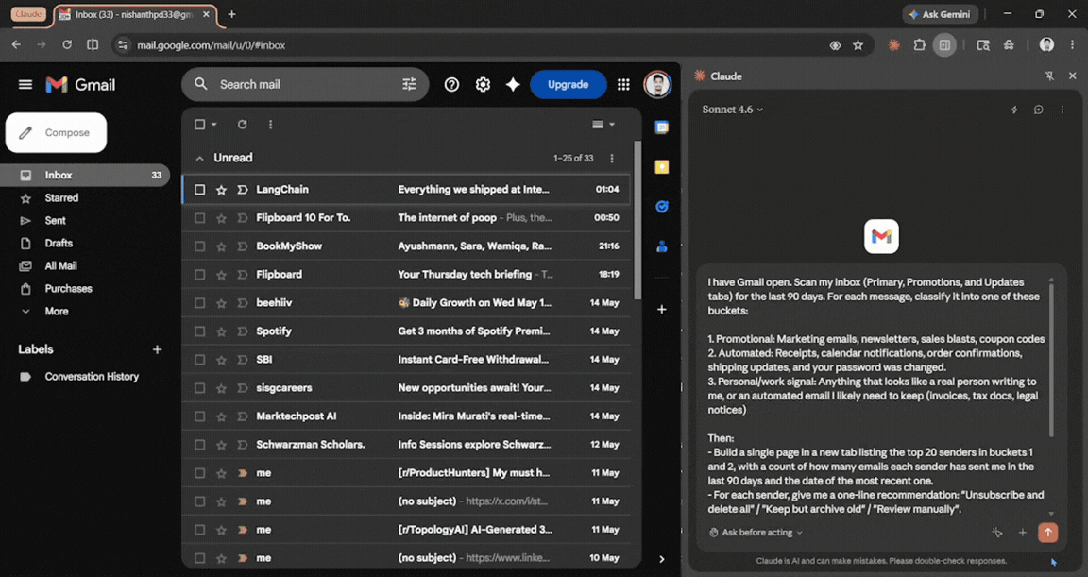Add attachment plus in Claude input
Viewport: 1088px width, 577px height.
click(1022, 533)
